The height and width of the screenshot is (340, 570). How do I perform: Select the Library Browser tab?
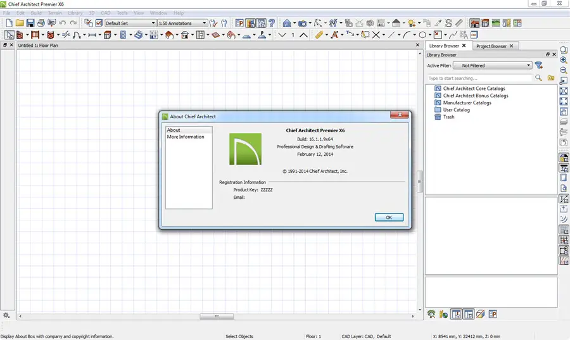[444, 46]
